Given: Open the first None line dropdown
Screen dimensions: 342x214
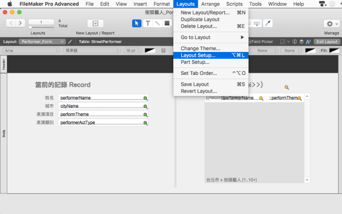Looking at the screenshot, I should pos(264,50).
